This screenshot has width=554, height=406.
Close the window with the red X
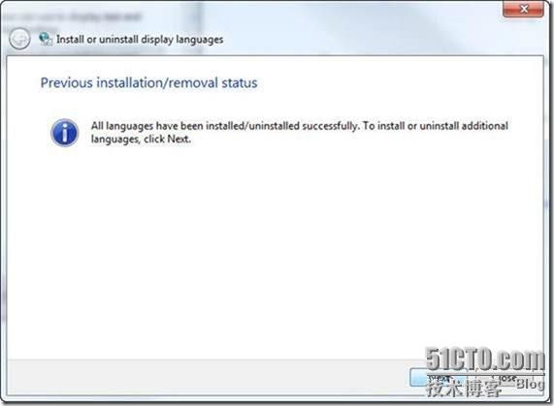(x=523, y=9)
